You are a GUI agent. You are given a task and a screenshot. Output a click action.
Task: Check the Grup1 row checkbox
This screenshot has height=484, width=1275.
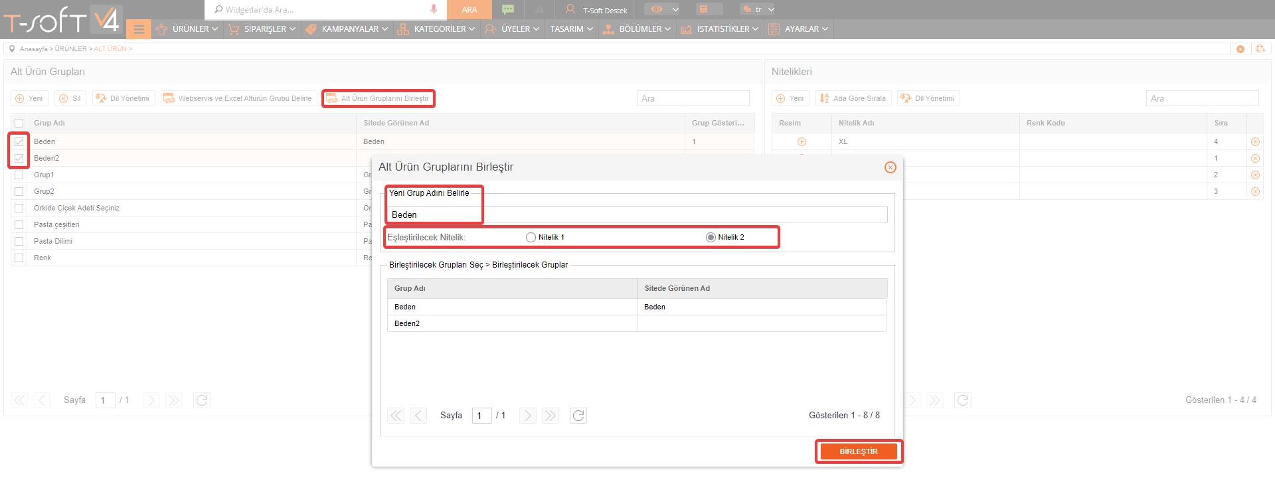pyautogui.click(x=19, y=175)
